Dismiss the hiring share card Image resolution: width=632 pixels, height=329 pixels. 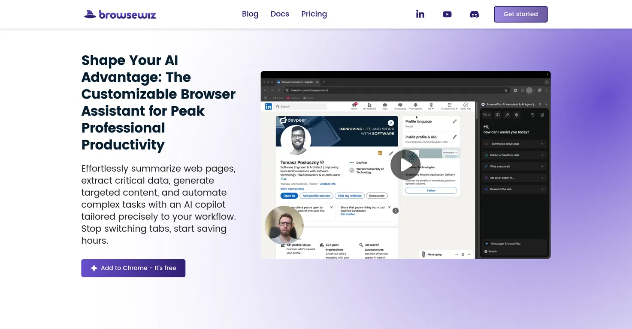[390, 207]
